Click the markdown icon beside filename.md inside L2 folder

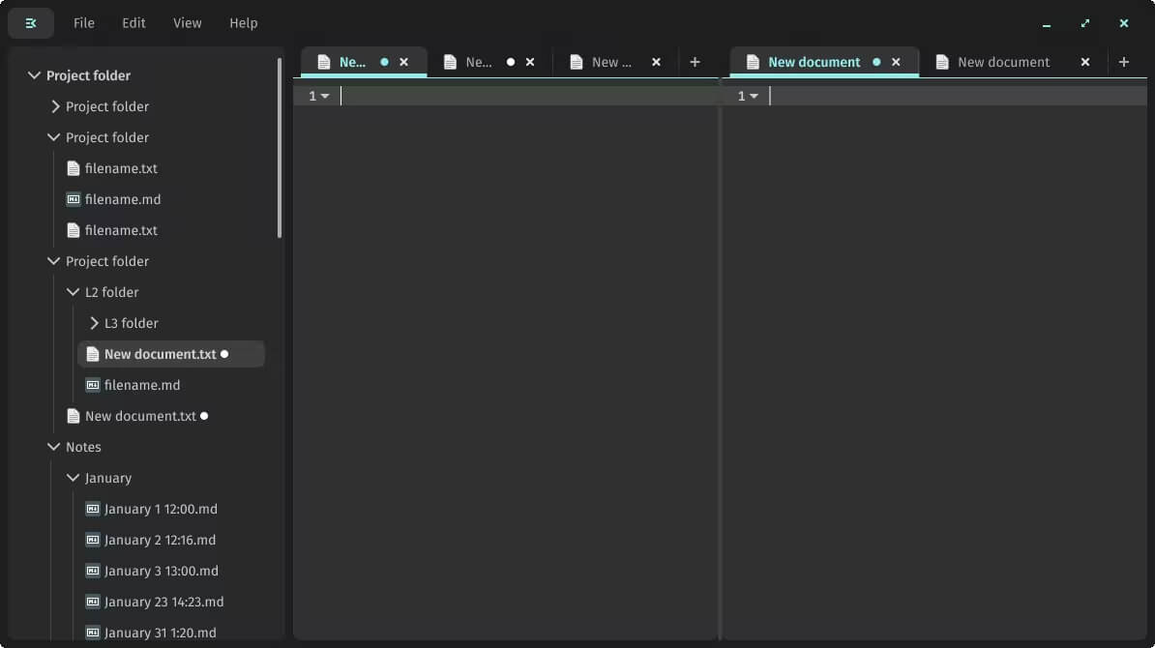(x=93, y=385)
